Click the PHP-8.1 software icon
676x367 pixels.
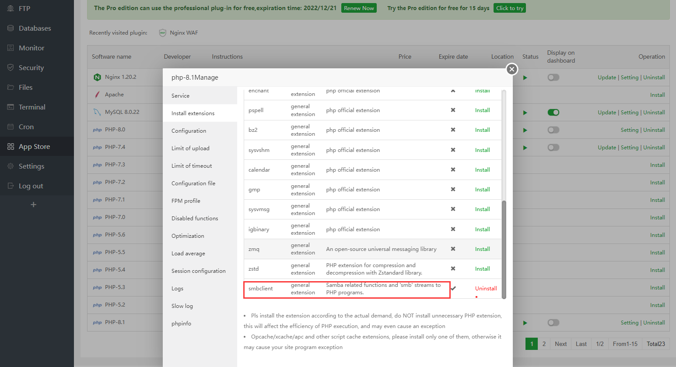pos(97,322)
